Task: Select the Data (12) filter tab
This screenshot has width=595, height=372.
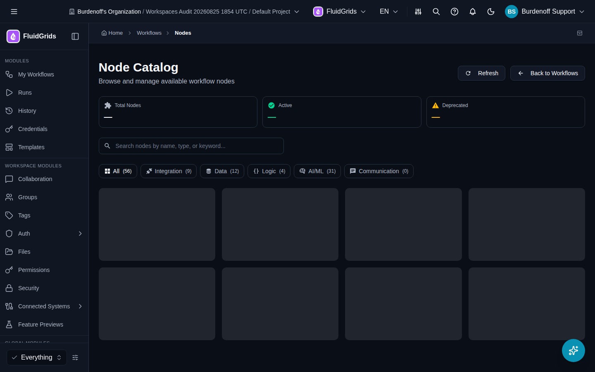Action: point(222,171)
